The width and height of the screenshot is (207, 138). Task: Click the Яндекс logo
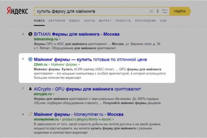[x=17, y=11]
